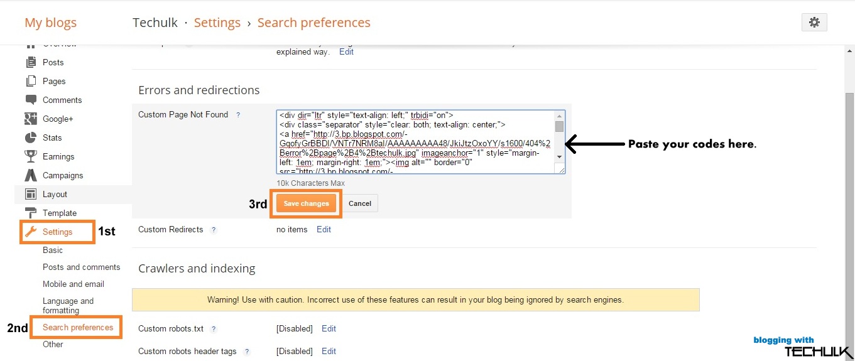This screenshot has width=855, height=361.
Task: Click the Earnings trophy icon
Action: click(x=31, y=156)
